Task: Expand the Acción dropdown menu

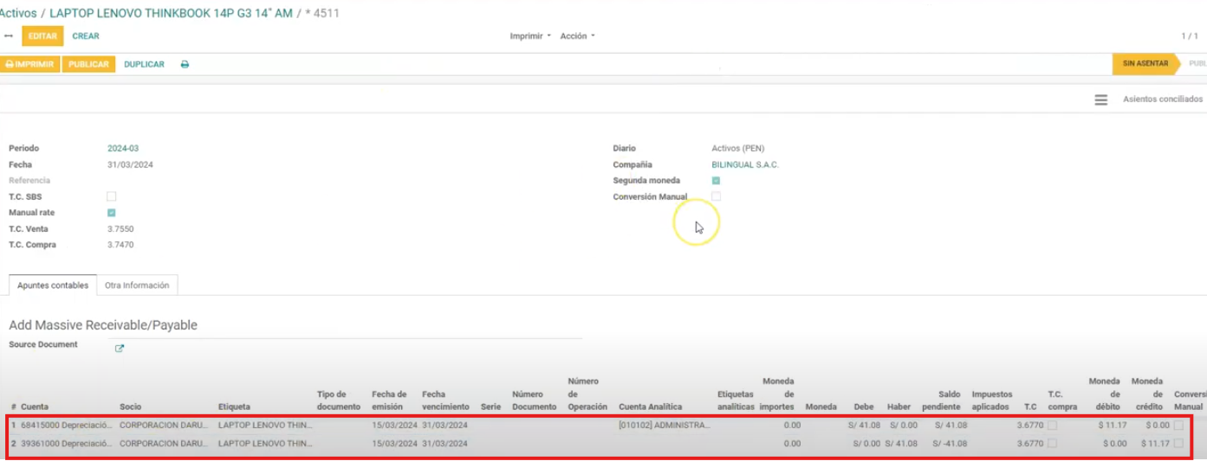Action: click(x=577, y=36)
